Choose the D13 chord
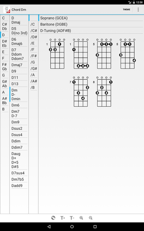Viewport: 144px width, 231px height. point(19,84)
